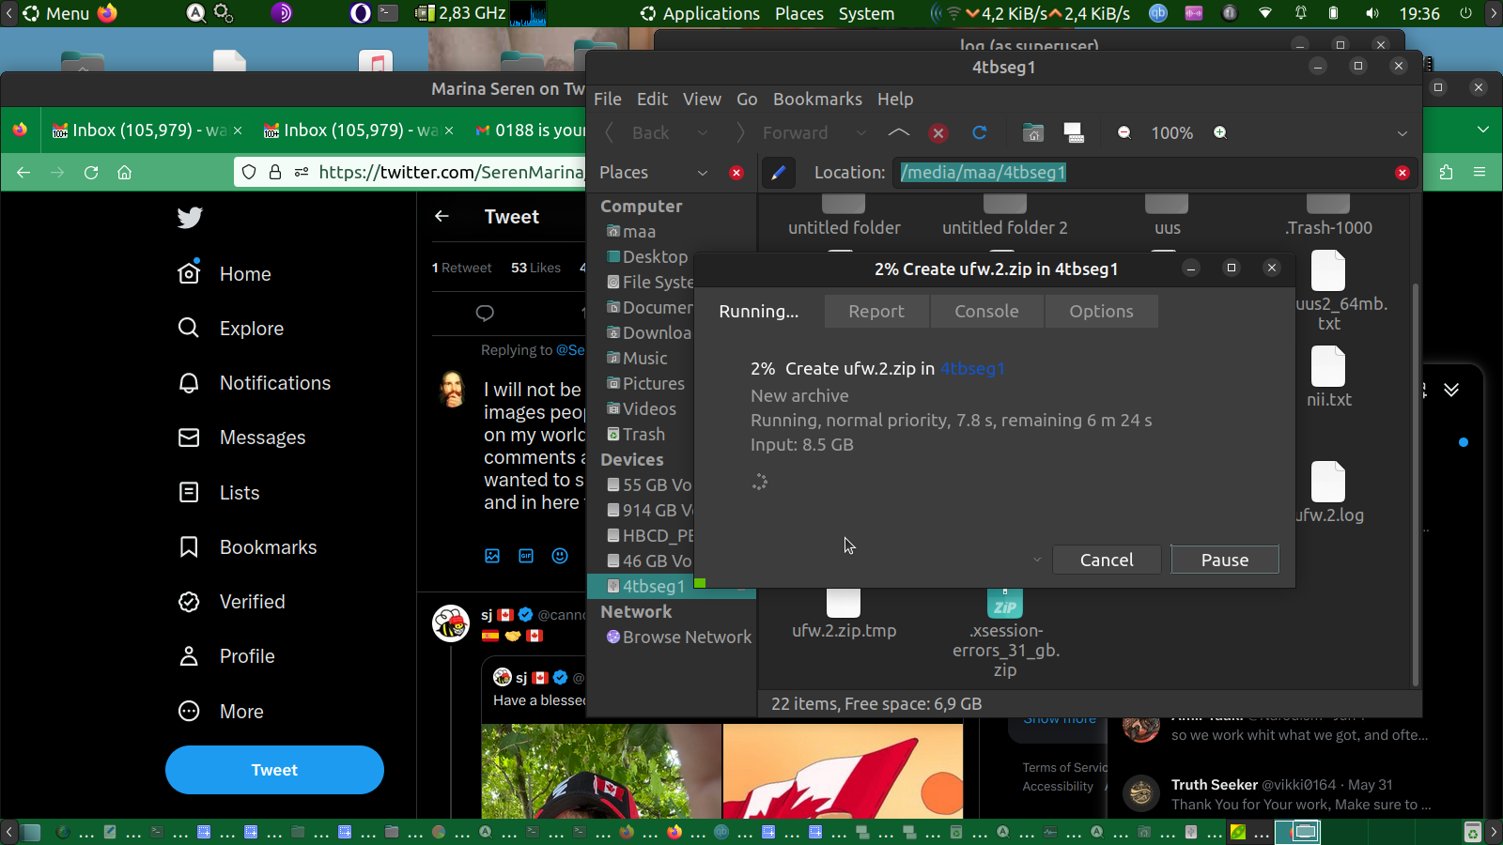The height and width of the screenshot is (845, 1503).
Task: Open Twitter Messages
Action: coord(241,438)
